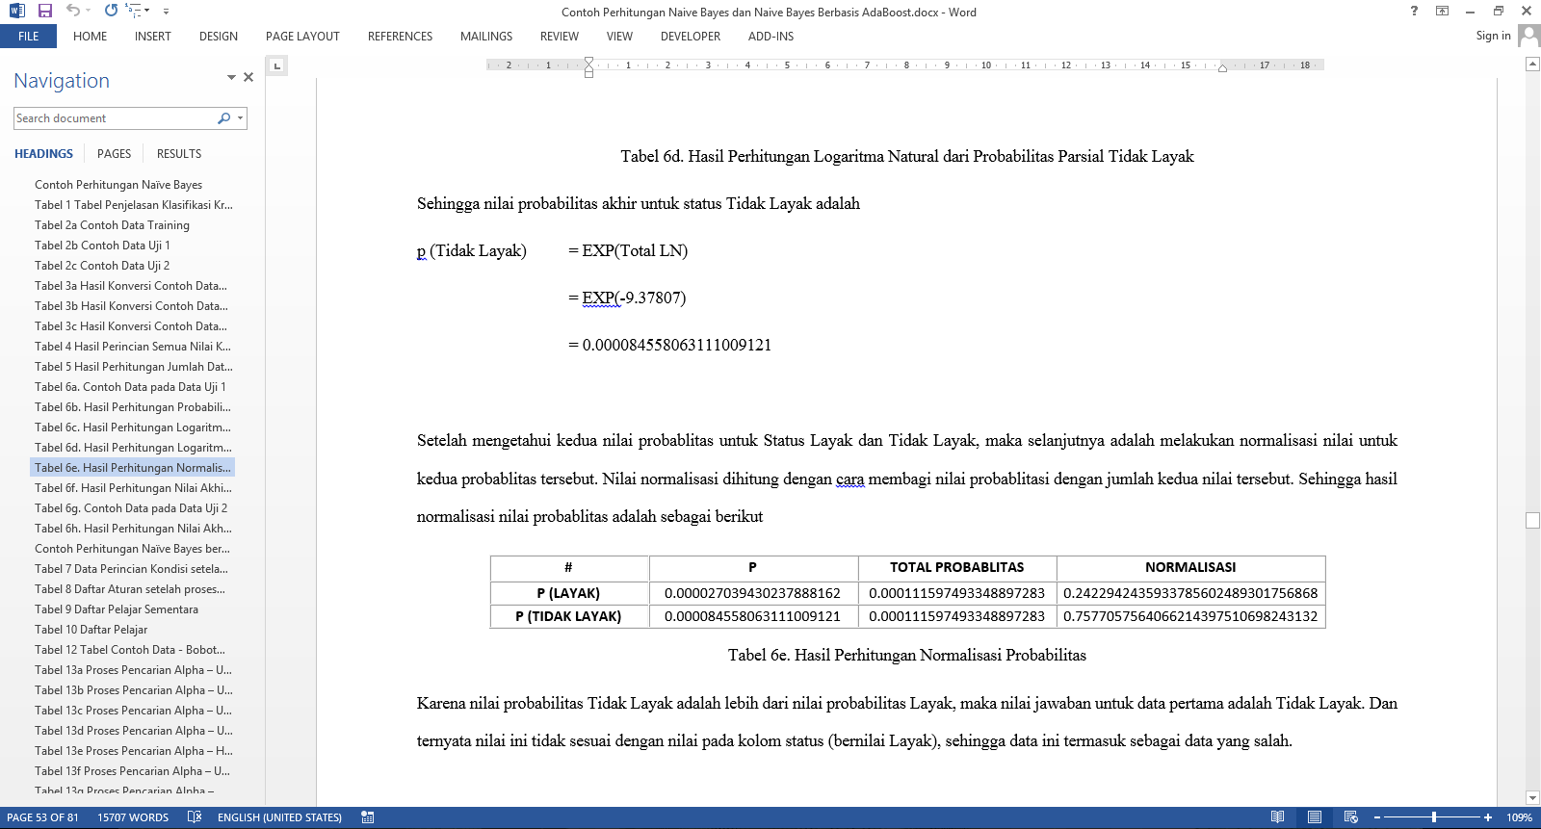The image size is (1541, 829).
Task: Select heading Tabel 6f in navigation list
Action: [x=133, y=488]
